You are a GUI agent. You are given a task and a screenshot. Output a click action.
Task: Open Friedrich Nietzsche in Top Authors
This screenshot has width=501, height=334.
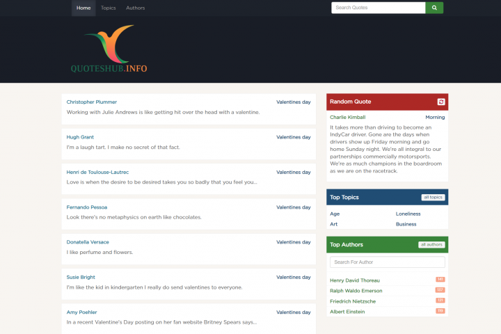(x=353, y=301)
